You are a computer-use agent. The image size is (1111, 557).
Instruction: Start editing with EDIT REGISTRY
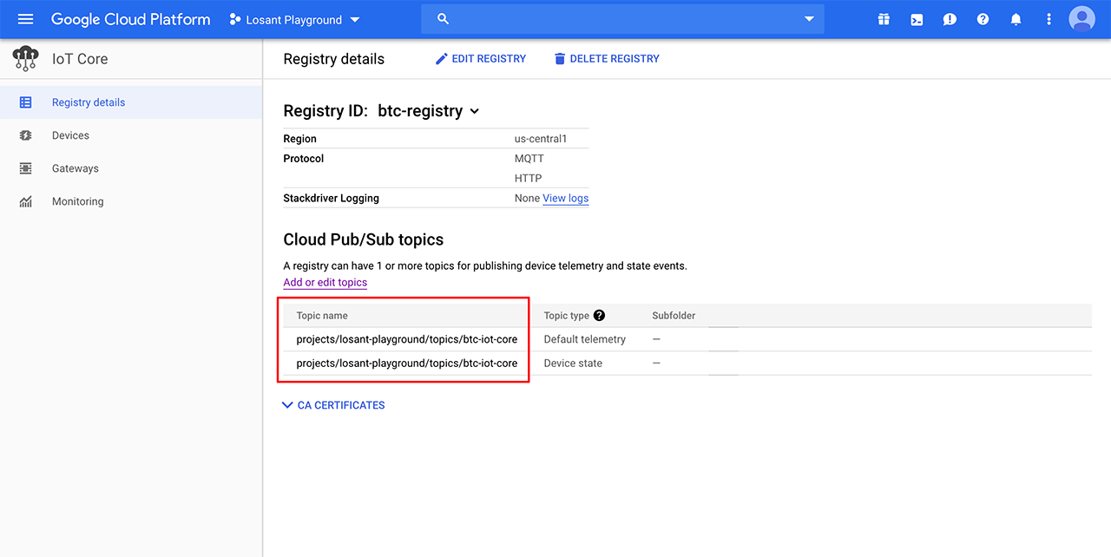[x=480, y=58]
